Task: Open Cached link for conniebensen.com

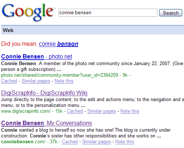Action: (70, 142)
